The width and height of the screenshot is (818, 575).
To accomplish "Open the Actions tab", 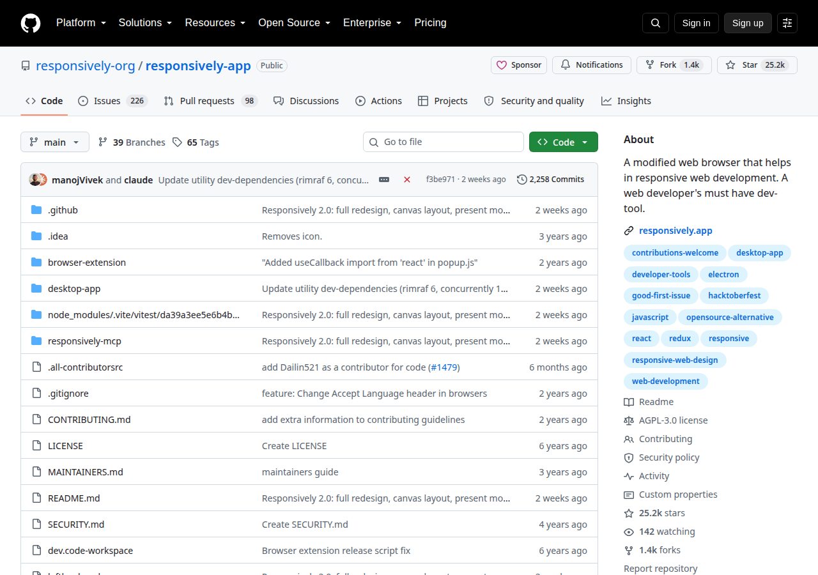I will click(x=379, y=101).
